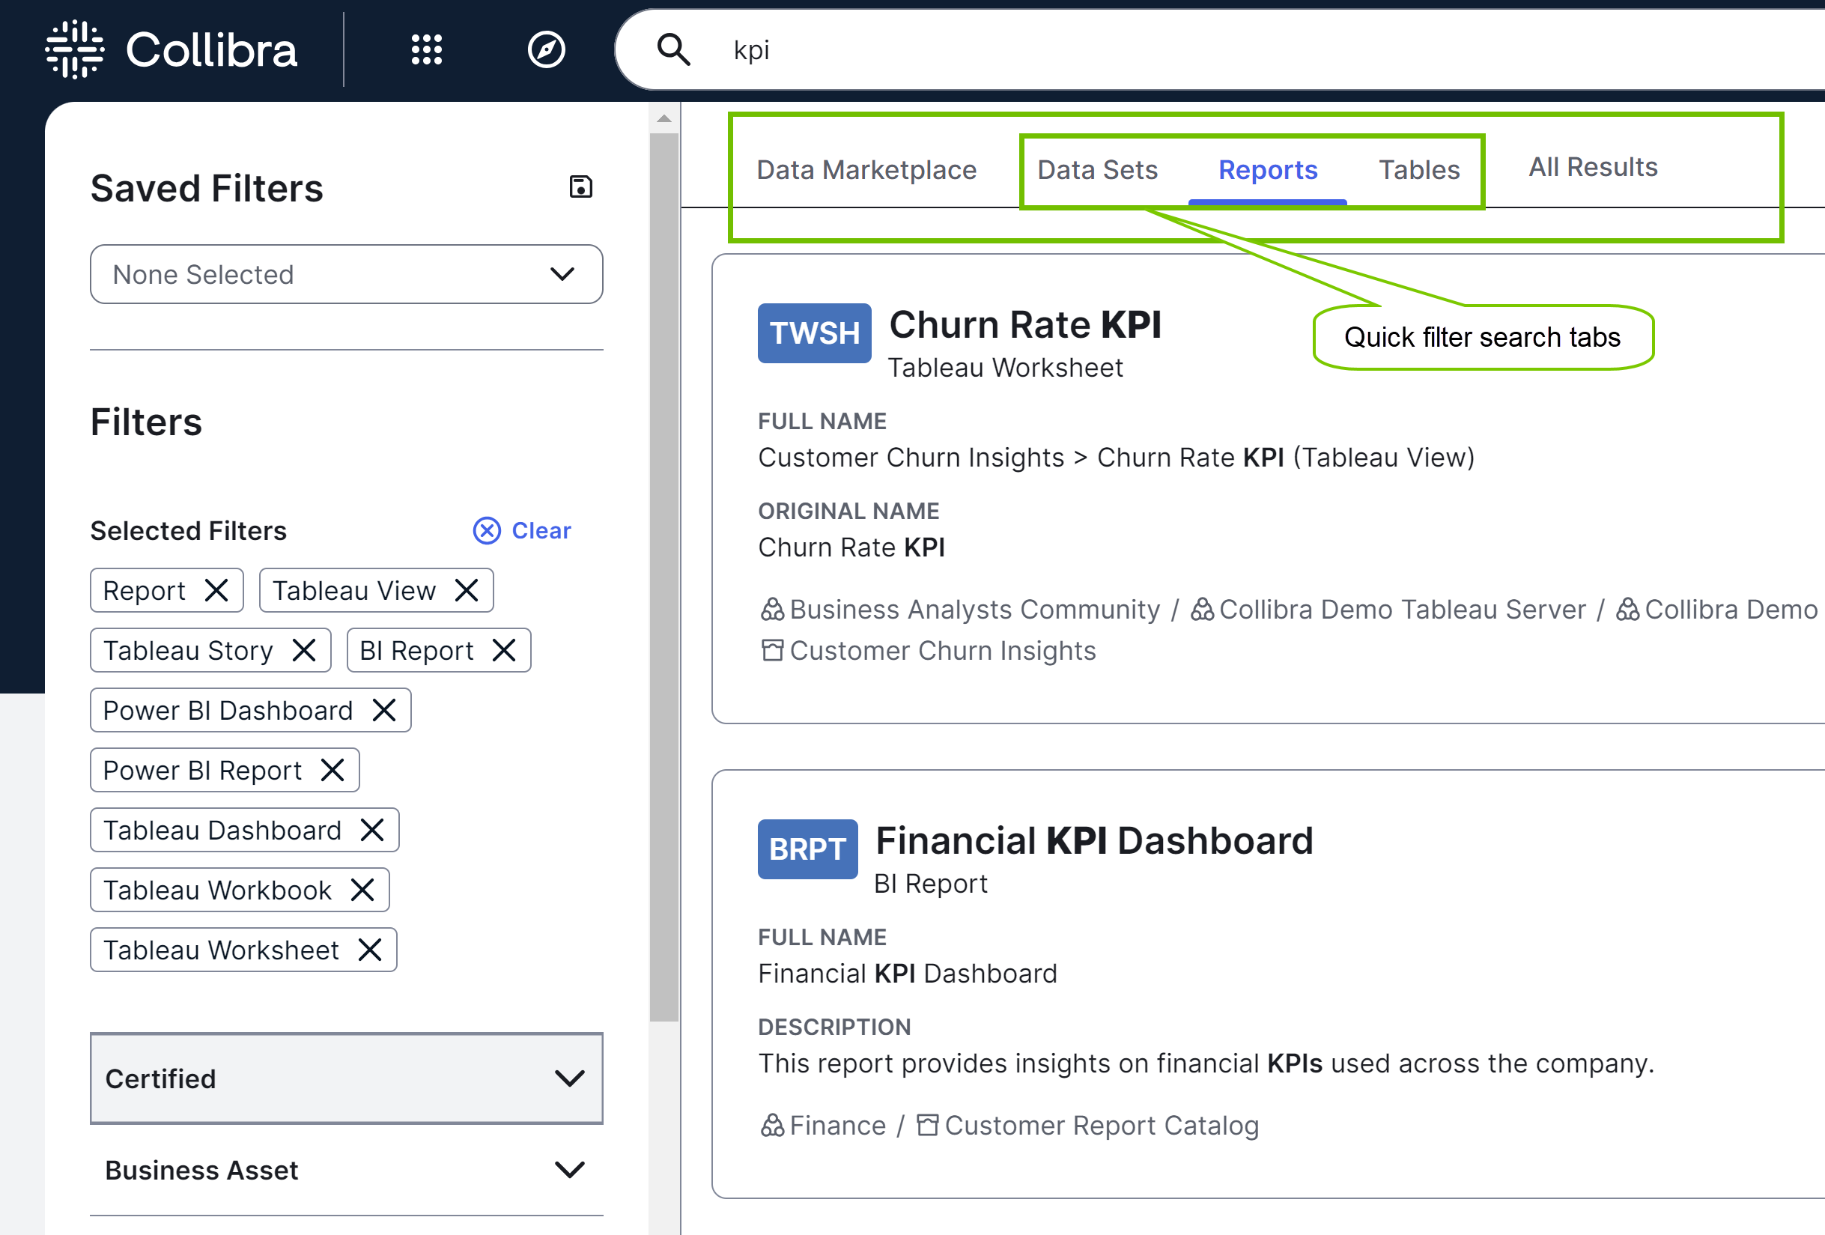Open the compass browse icon
This screenshot has height=1235, width=1825.
546,49
